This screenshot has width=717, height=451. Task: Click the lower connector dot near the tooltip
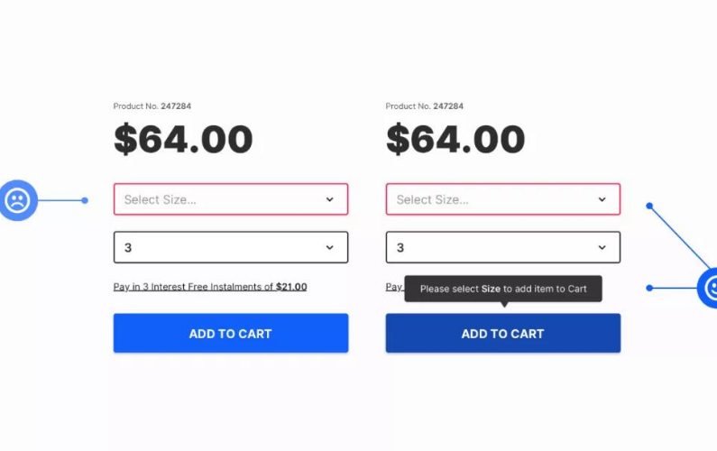pos(649,288)
